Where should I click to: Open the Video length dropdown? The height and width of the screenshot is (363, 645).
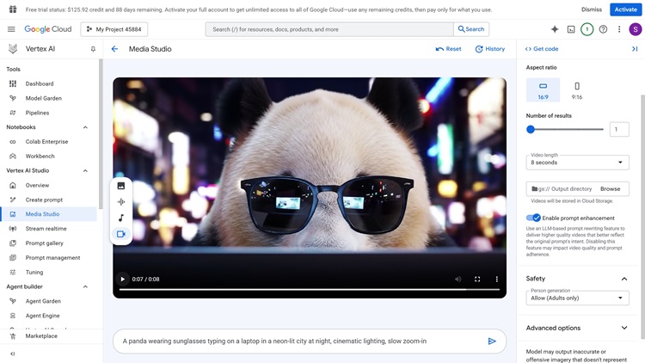577,163
